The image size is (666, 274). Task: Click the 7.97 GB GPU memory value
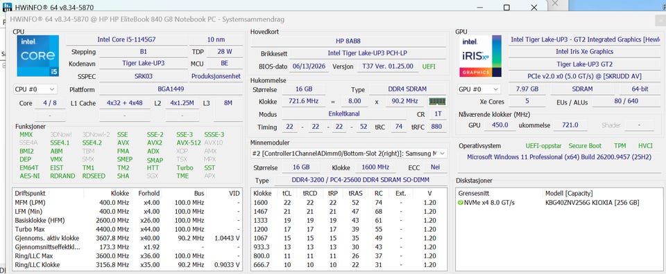point(527,89)
